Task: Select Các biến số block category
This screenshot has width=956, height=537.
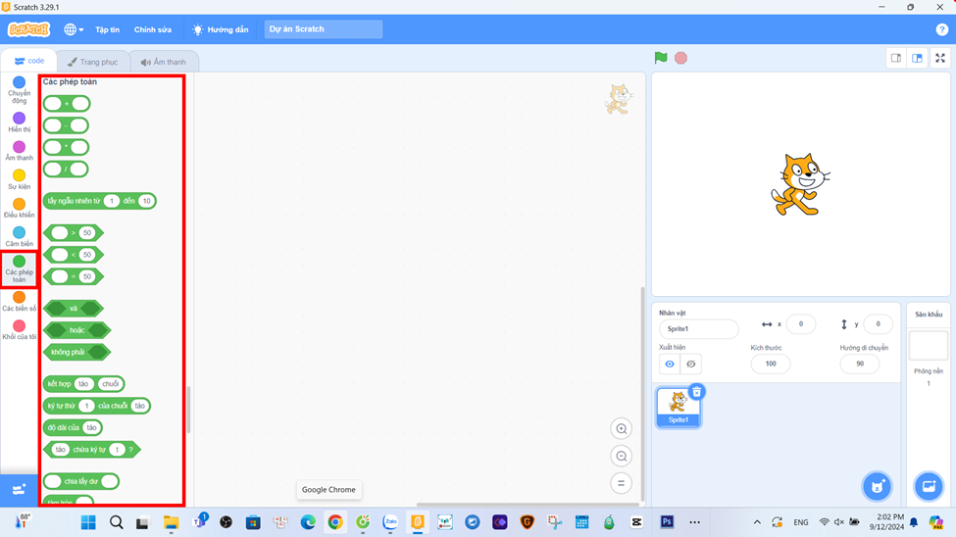Action: click(19, 301)
